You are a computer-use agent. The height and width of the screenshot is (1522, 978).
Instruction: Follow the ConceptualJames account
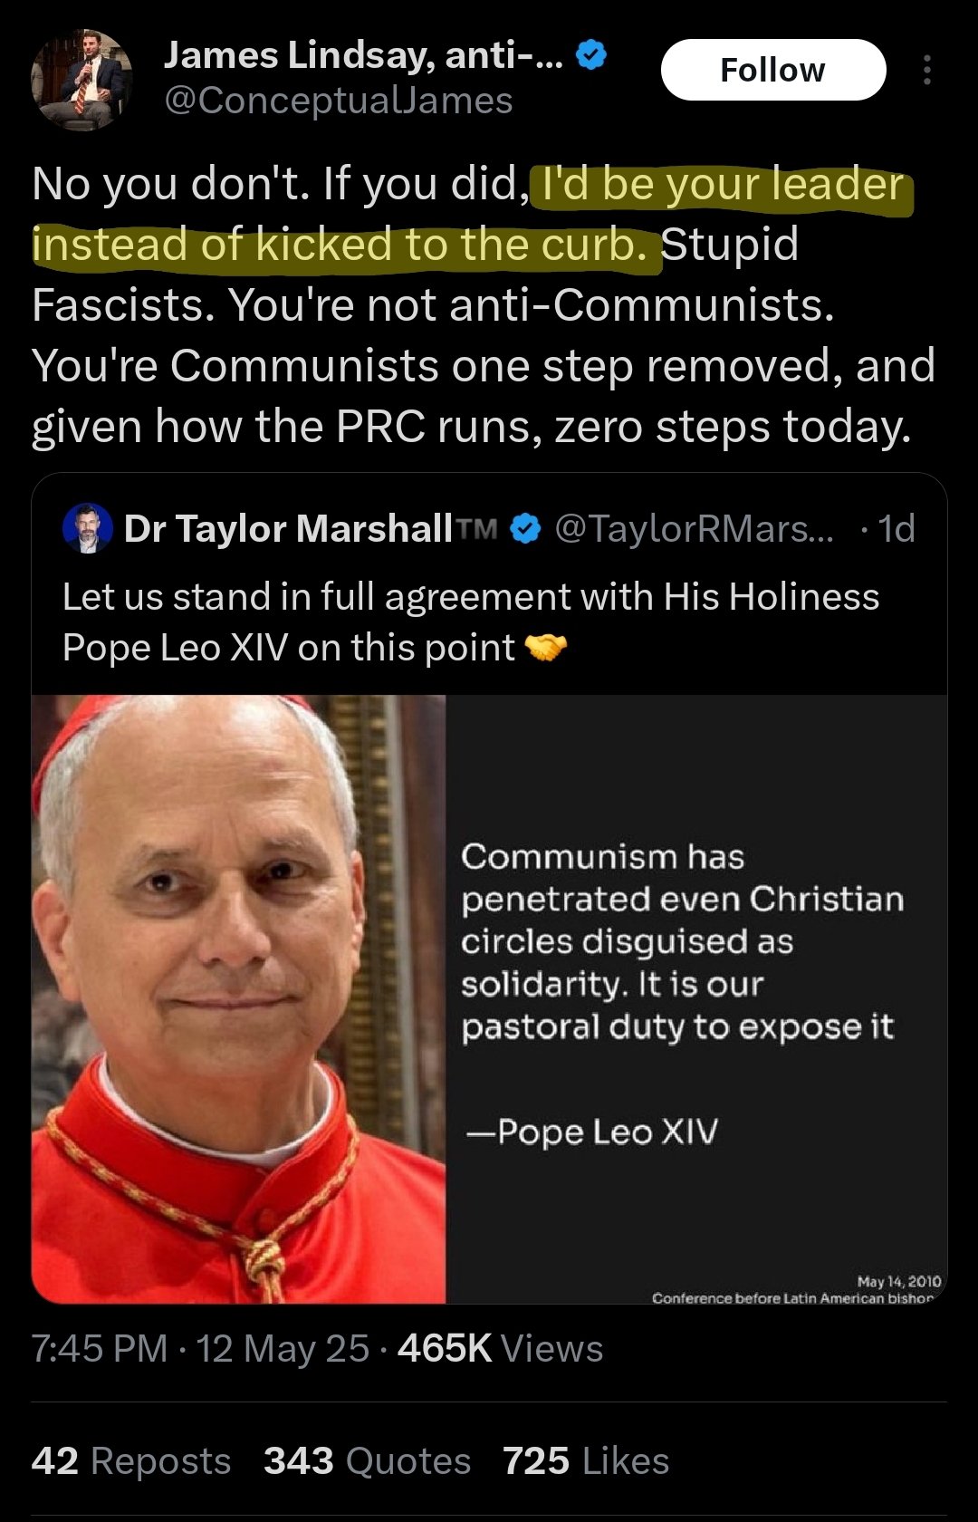tap(772, 70)
